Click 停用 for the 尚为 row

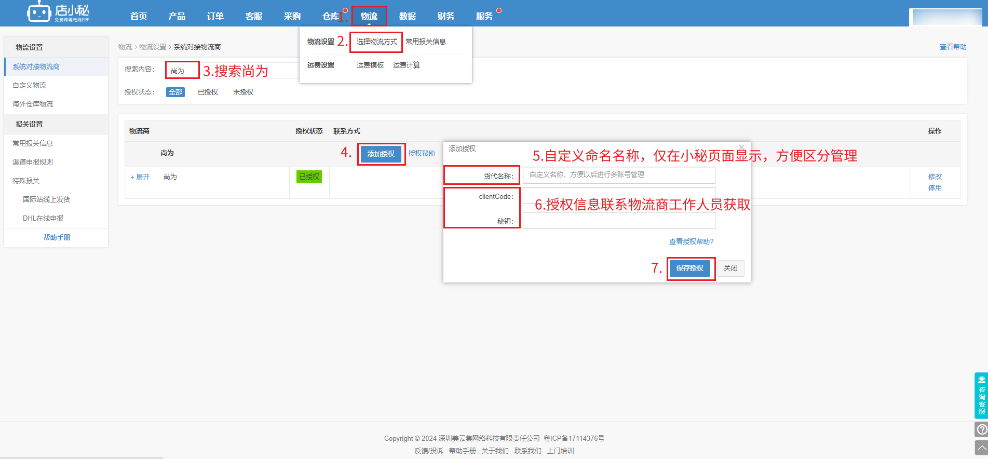935,188
